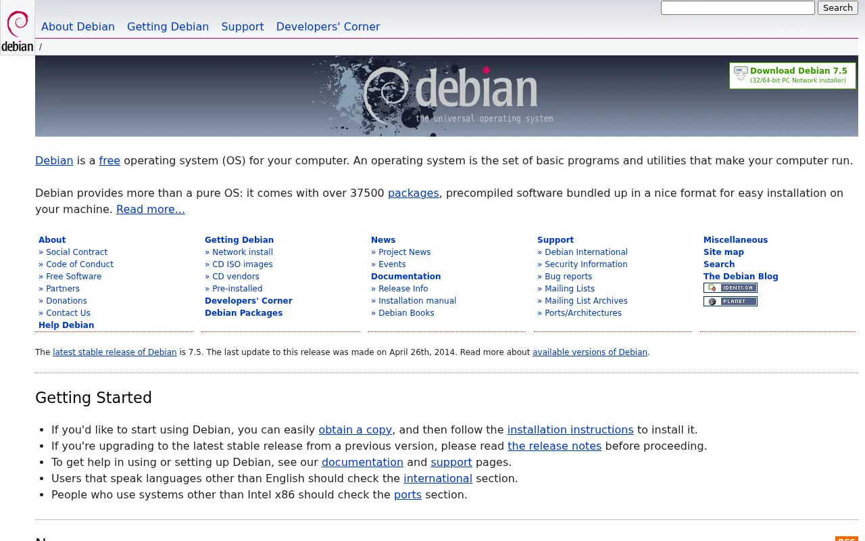Open the Partners link
The width and height of the screenshot is (865, 541).
pyautogui.click(x=63, y=289)
